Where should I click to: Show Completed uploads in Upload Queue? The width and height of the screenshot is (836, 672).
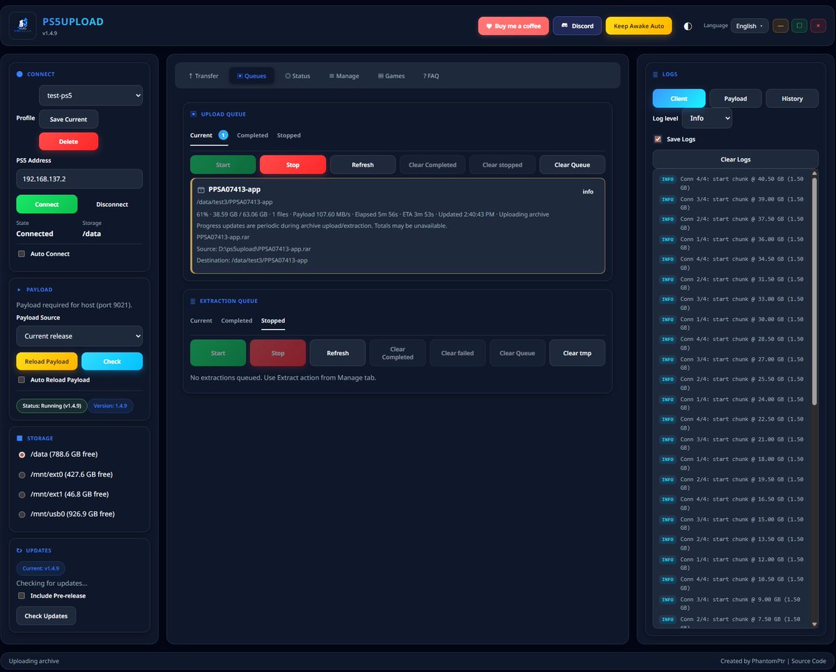pos(252,135)
